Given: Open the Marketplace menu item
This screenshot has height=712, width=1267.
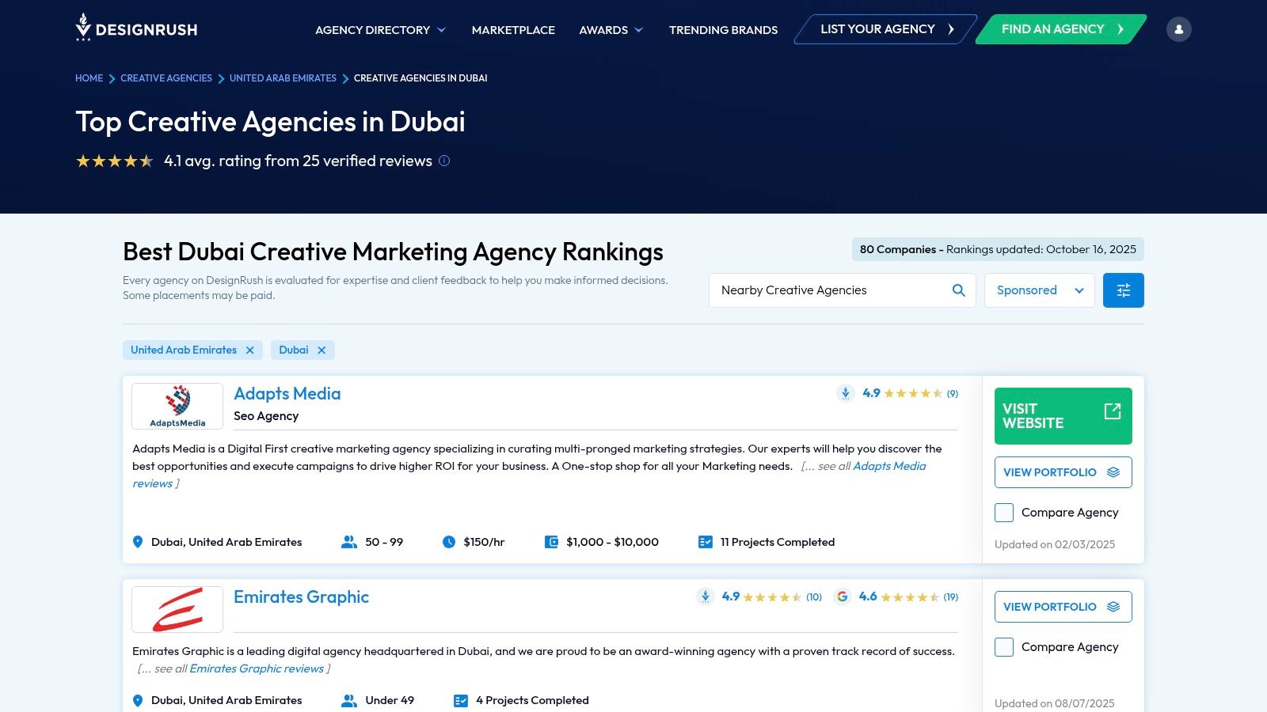Looking at the screenshot, I should coord(513,30).
